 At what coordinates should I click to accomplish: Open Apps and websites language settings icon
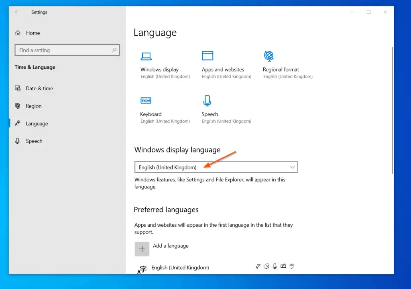pos(208,55)
